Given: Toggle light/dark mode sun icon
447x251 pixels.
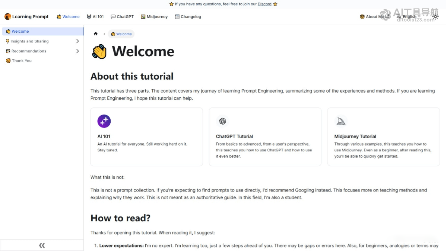Looking at the screenshot, I should pyautogui.click(x=435, y=17).
